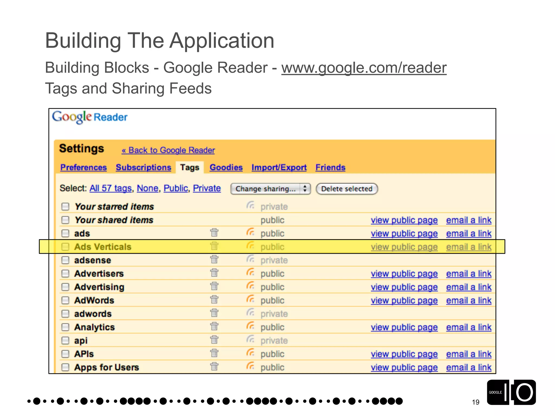Email a link for Advertisers

click(x=469, y=274)
